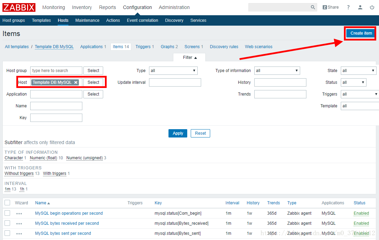
Task: Click the search magnifier icon
Action: [x=313, y=7]
